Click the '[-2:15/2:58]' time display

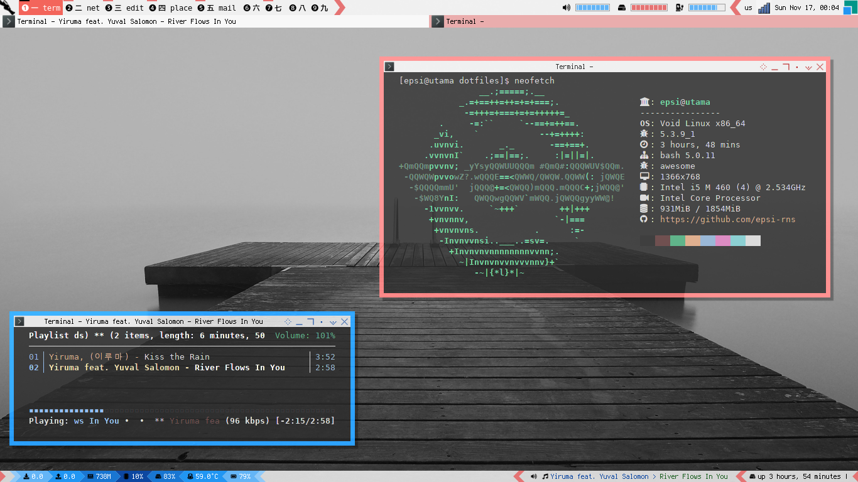pos(305,421)
